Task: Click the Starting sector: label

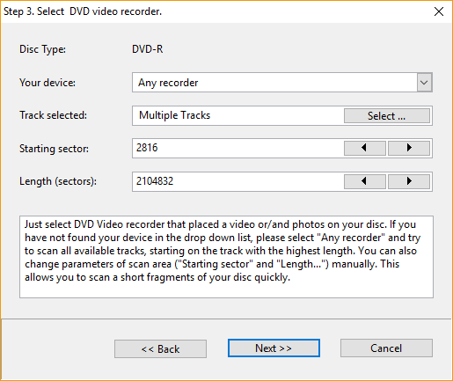Action: tap(54, 149)
